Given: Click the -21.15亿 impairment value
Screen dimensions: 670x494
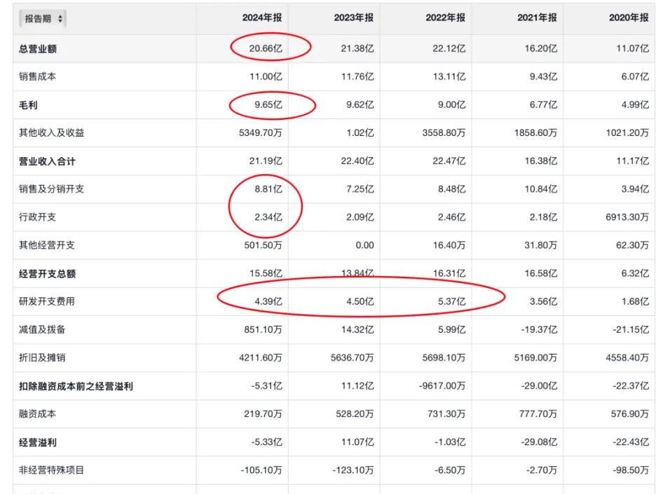Looking at the screenshot, I should pyautogui.click(x=630, y=330).
